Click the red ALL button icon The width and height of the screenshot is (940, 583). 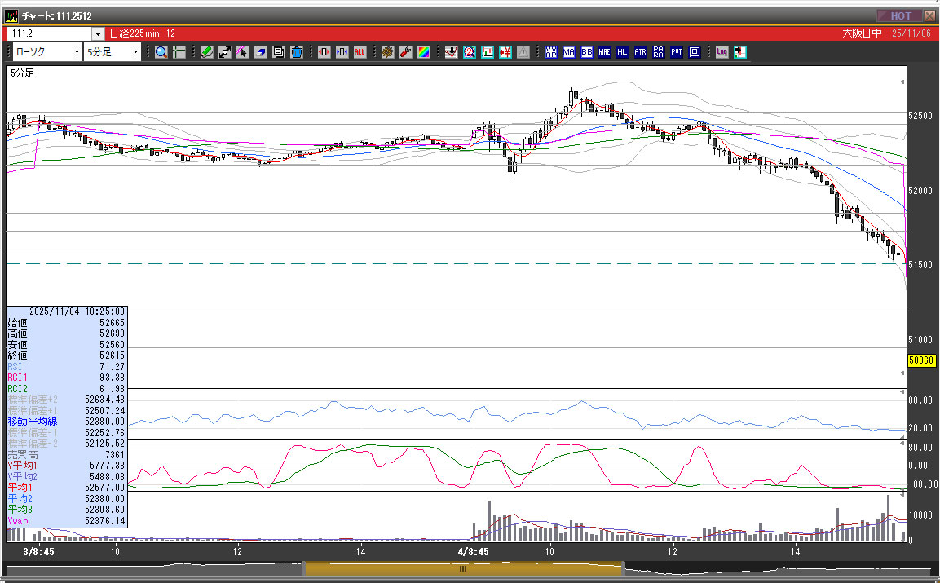point(360,52)
